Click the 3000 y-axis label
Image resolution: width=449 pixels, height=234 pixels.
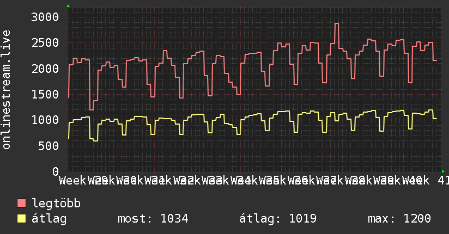tap(45, 17)
